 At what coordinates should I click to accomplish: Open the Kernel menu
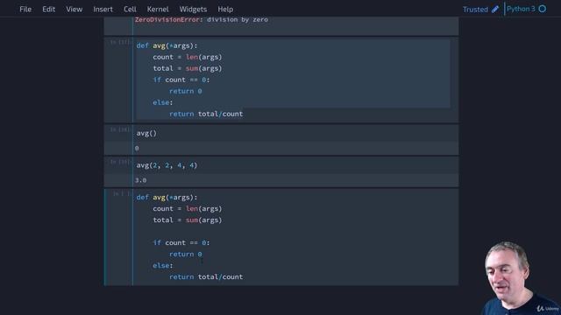point(158,10)
